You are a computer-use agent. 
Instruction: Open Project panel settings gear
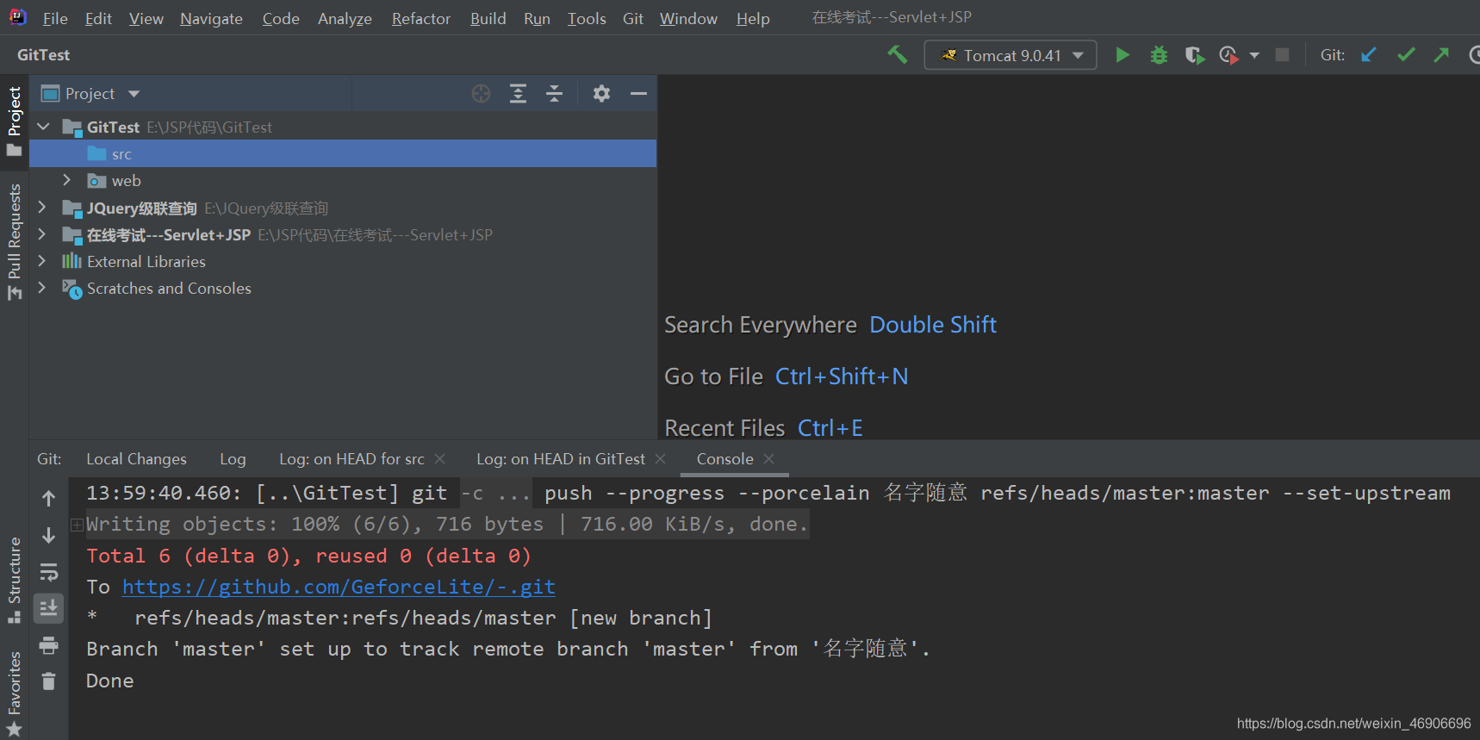[x=601, y=94]
